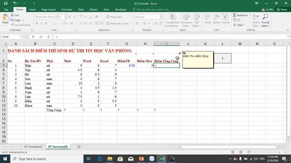Select column G header

tap(127, 44)
